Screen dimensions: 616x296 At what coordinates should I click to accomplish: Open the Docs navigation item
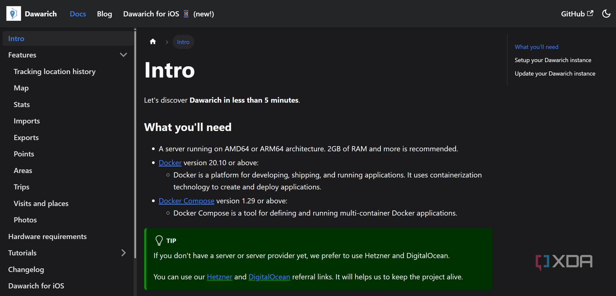pos(78,14)
